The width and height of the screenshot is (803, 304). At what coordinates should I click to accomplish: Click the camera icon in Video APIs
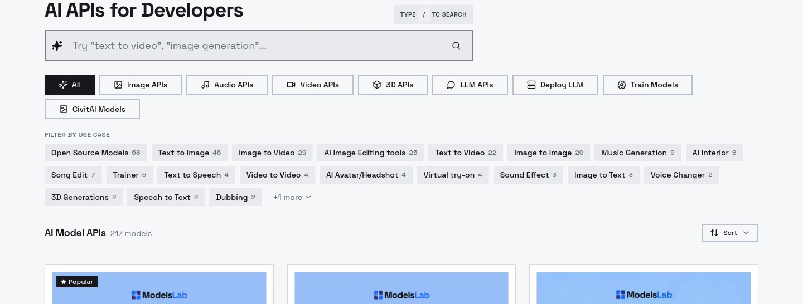[x=291, y=85]
